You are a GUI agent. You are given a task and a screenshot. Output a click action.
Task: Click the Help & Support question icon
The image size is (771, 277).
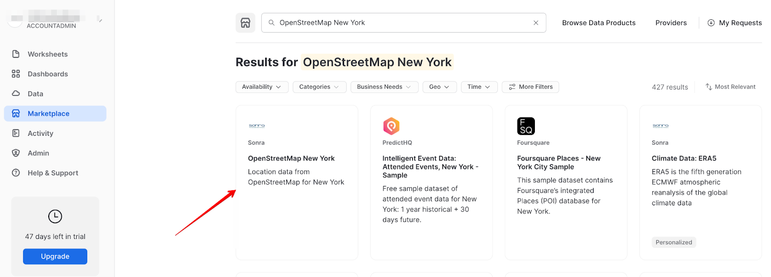click(16, 172)
